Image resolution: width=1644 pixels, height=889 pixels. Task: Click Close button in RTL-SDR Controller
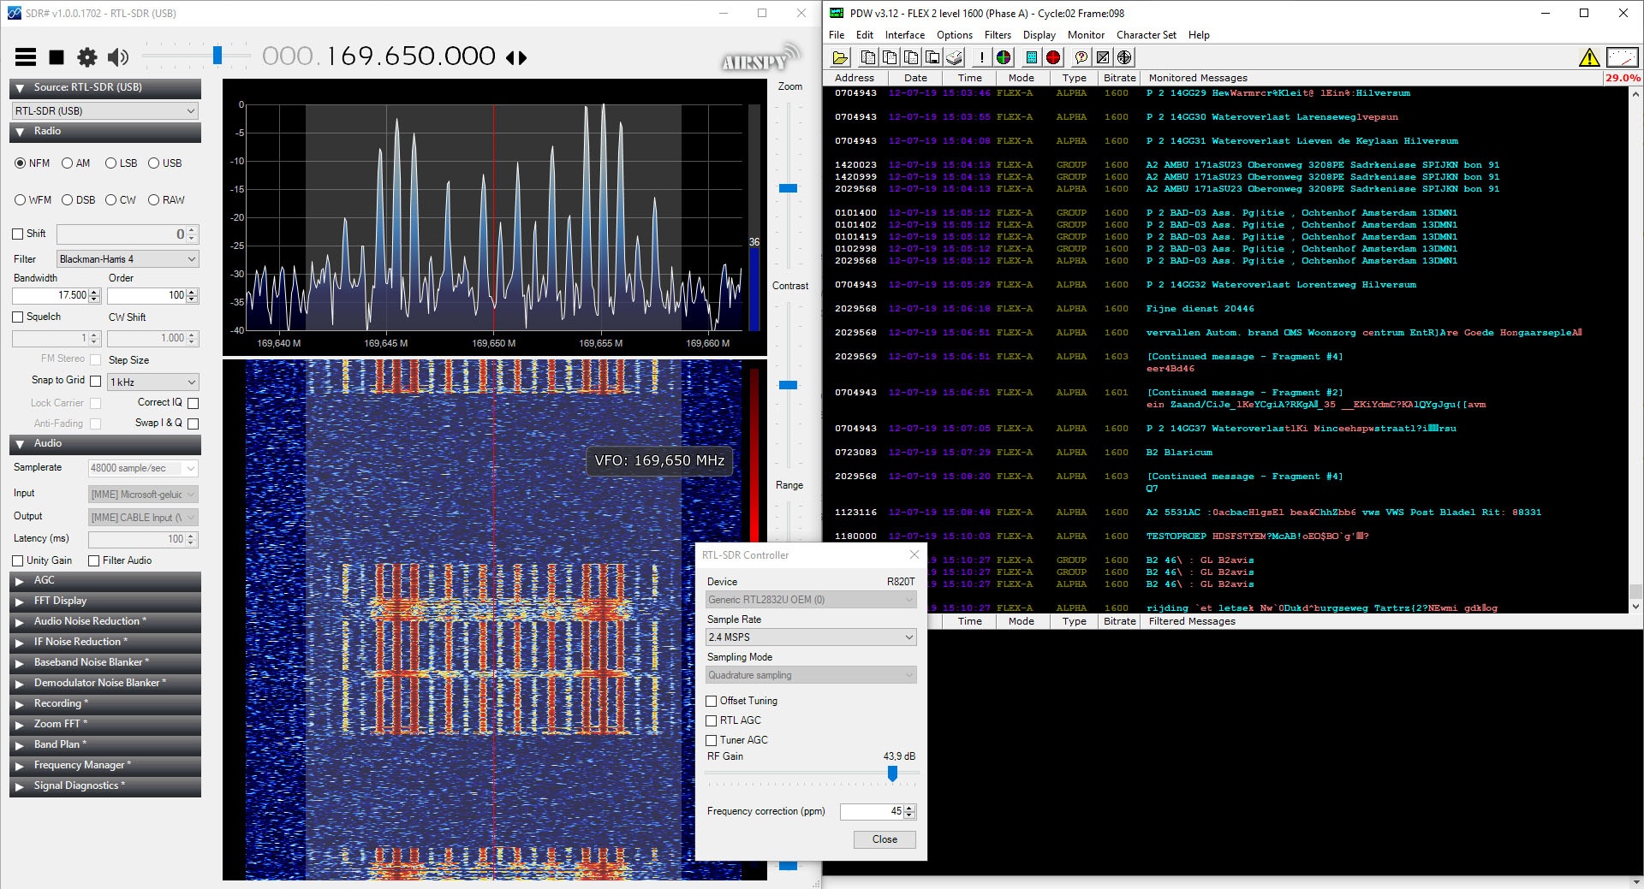point(885,839)
